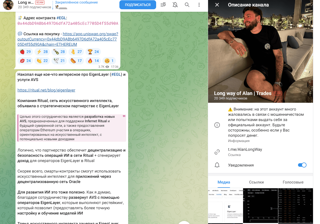The image size is (320, 224).
Task: Open the dark table media thumbnail
Action: (296, 206)
